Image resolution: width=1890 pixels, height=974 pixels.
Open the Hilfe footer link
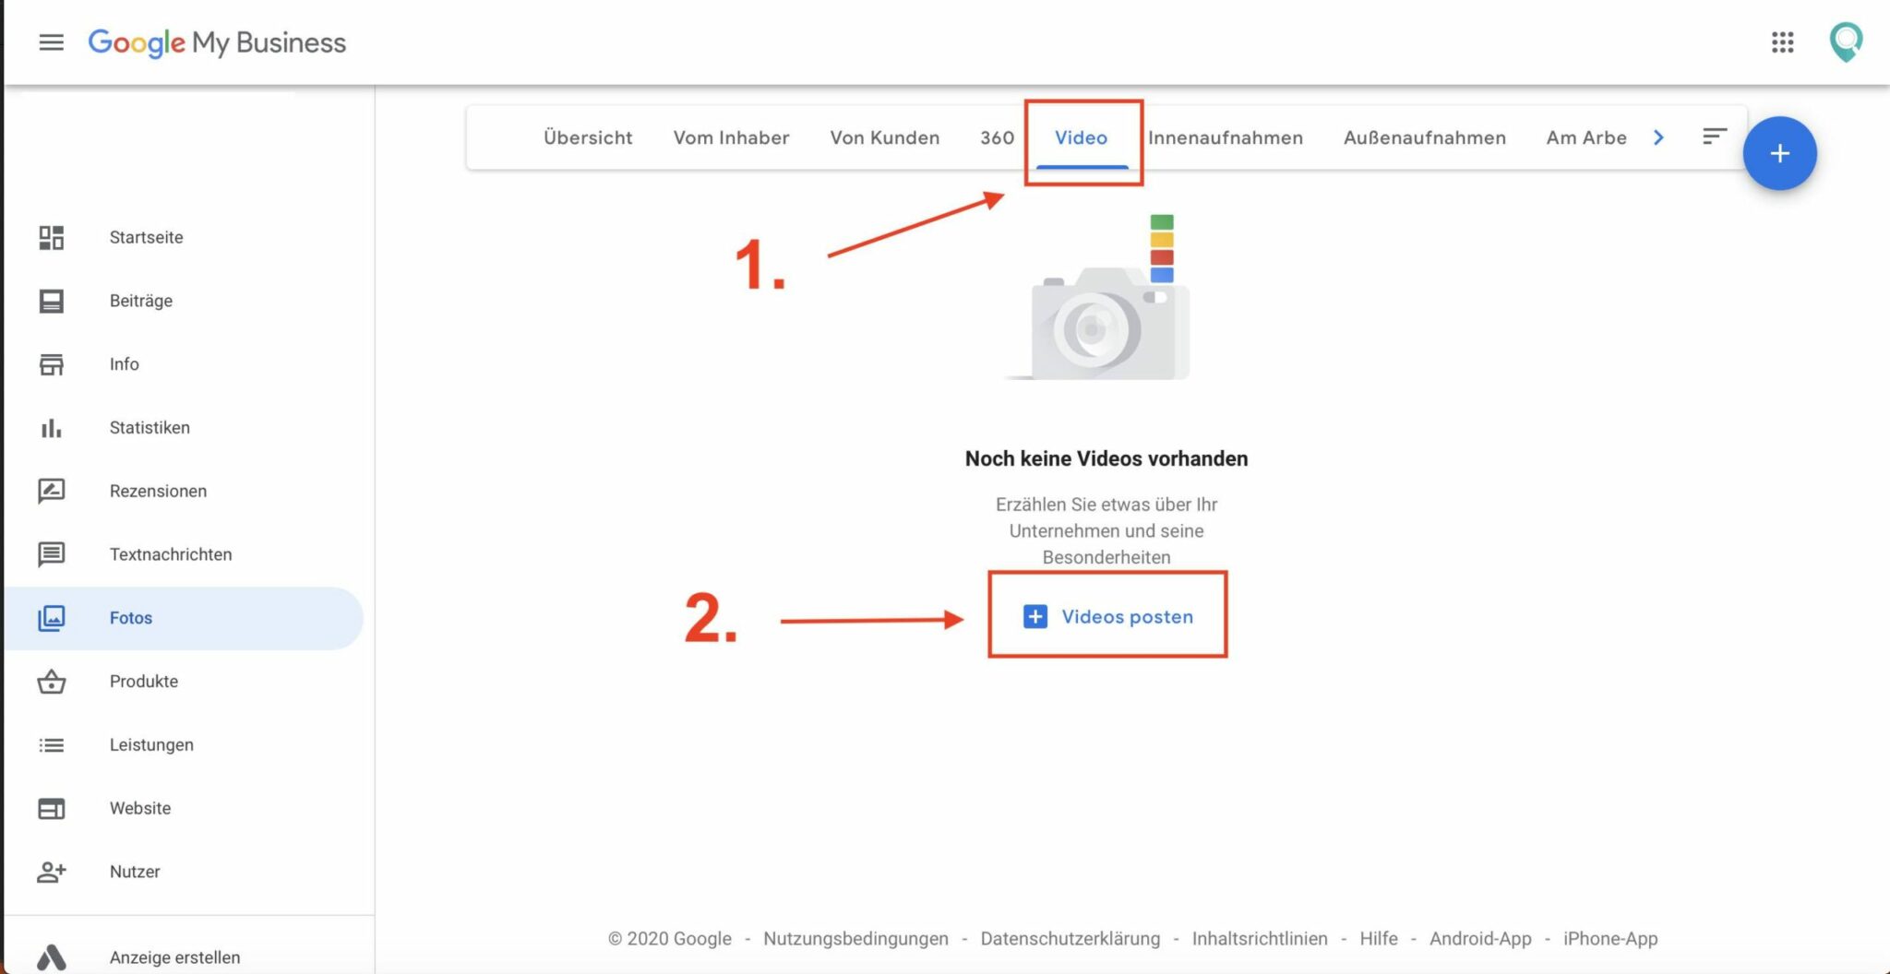pos(1379,938)
